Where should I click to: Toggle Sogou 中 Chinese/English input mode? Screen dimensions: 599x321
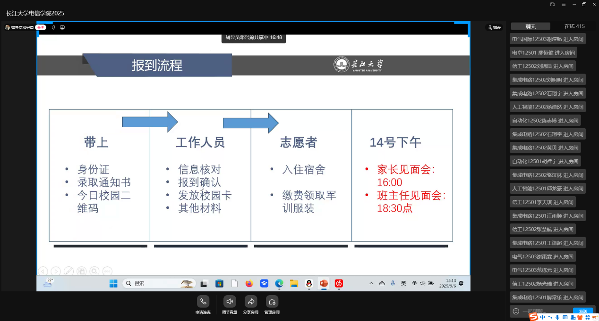(542, 317)
